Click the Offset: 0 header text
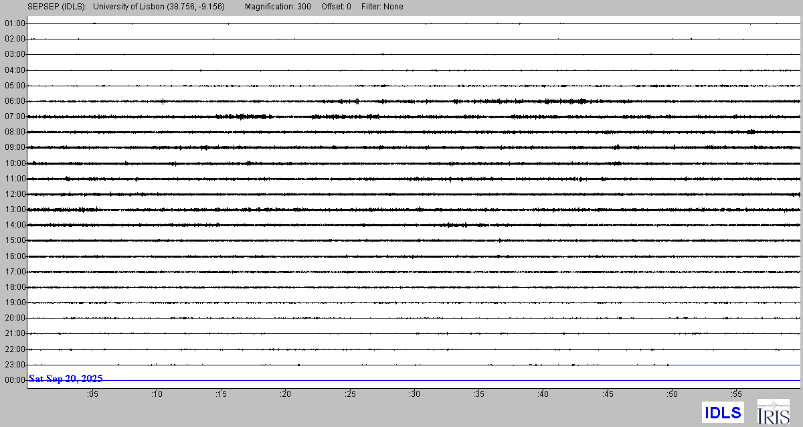The width and height of the screenshot is (803, 427). tap(335, 7)
